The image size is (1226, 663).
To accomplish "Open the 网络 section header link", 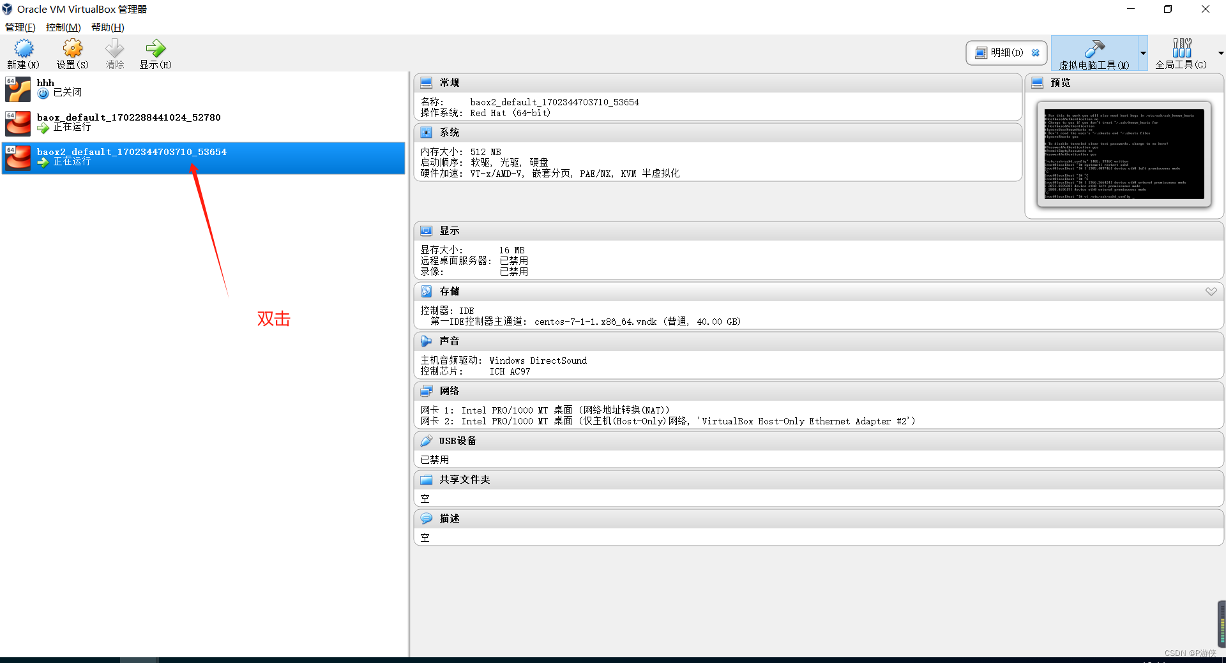I will (x=450, y=391).
